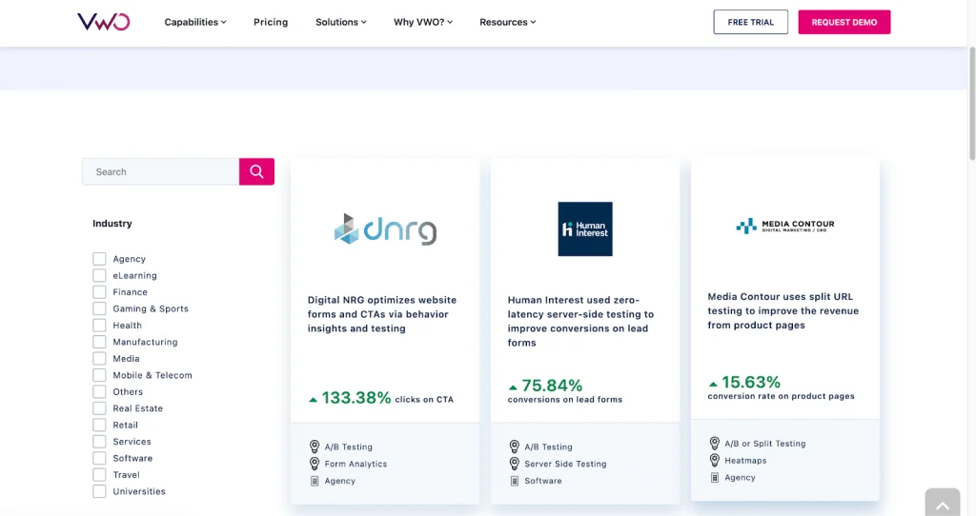This screenshot has height=516, width=976.
Task: Click the A/B Testing tag in Digital NRG card
Action: coord(349,447)
